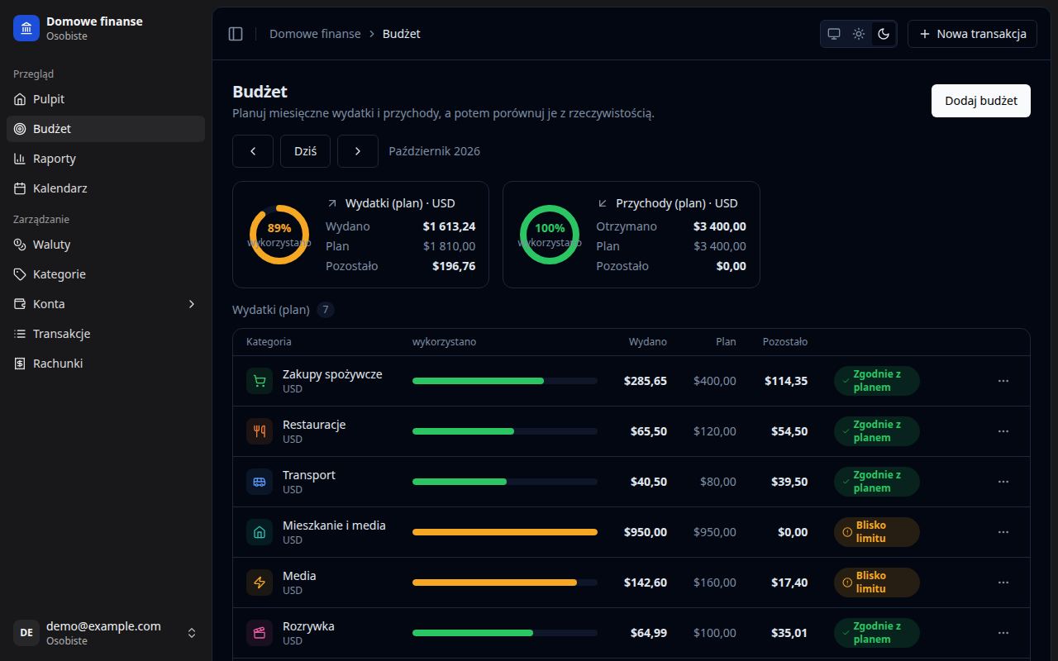1058x661 pixels.
Task: Click the Zakupy spożywcze cart icon
Action: [260, 381]
